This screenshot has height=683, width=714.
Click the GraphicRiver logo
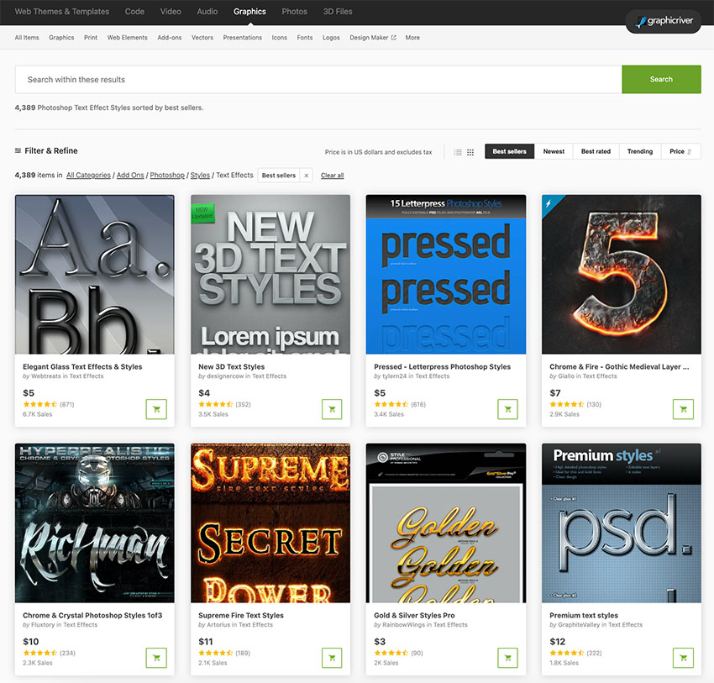click(x=663, y=22)
